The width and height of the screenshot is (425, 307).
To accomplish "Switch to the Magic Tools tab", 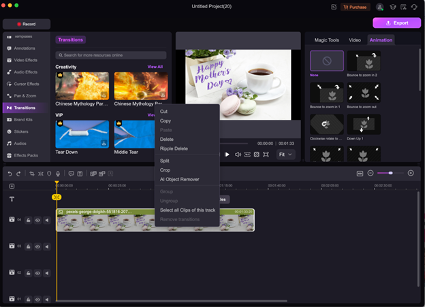I will pyautogui.click(x=327, y=40).
